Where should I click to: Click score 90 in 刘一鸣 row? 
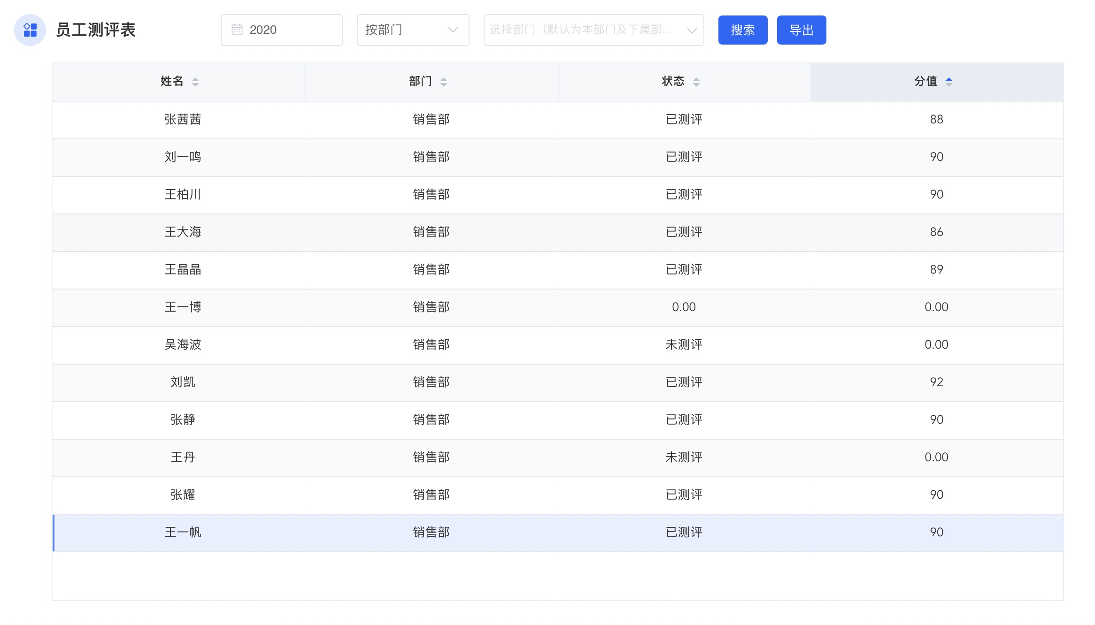click(937, 157)
